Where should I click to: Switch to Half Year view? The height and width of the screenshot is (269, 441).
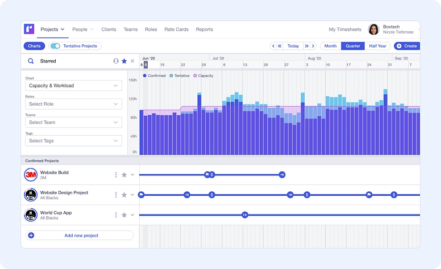pos(378,46)
